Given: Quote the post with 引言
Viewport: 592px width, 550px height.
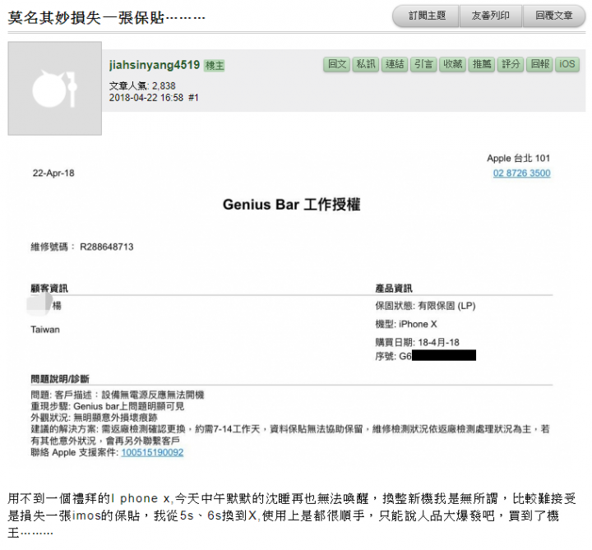Looking at the screenshot, I should [423, 64].
